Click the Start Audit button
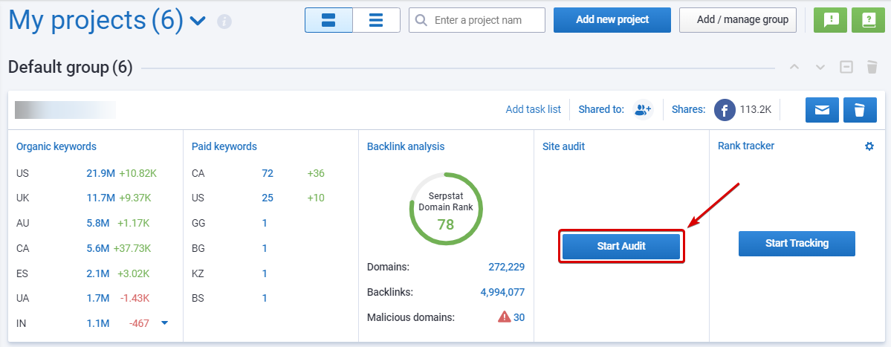 click(x=621, y=246)
